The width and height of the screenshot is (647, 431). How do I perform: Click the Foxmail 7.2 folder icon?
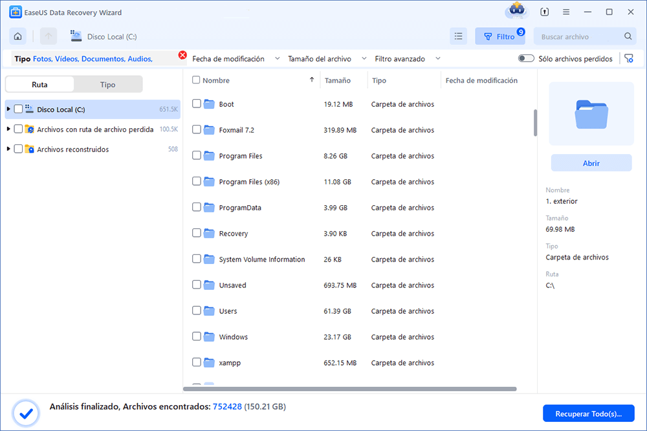coord(209,130)
